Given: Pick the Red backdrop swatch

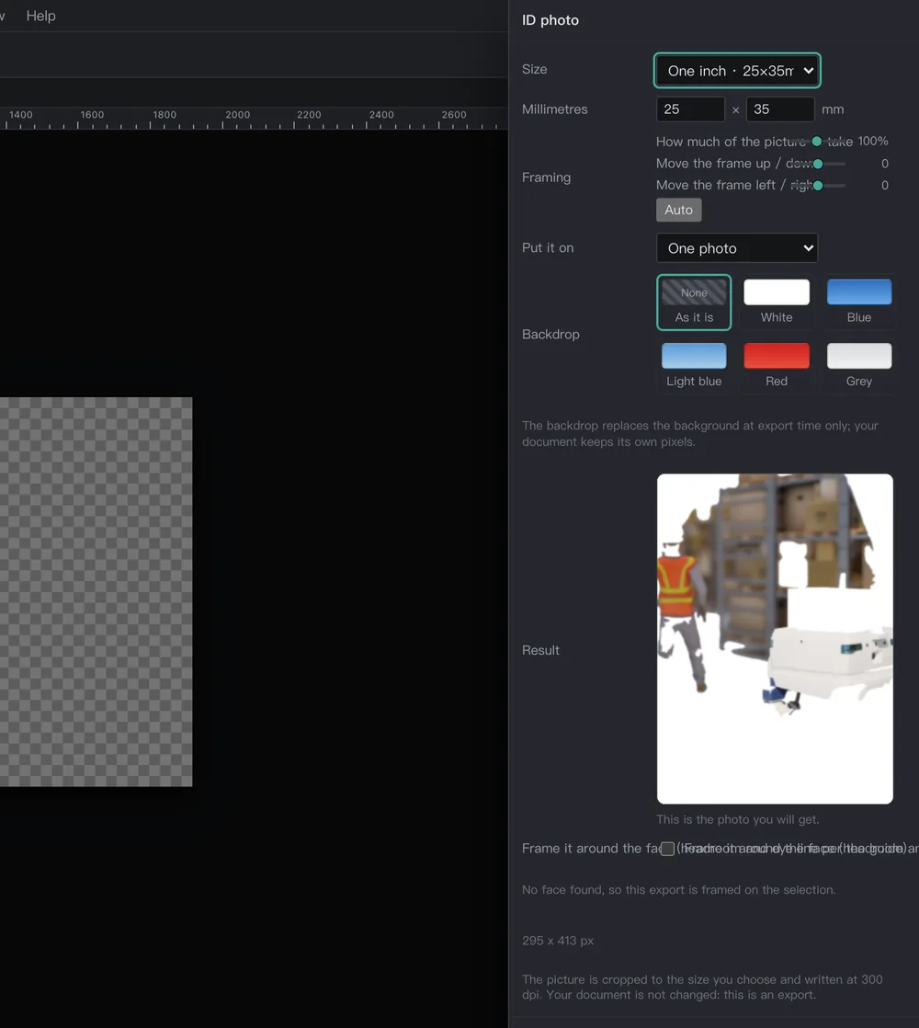Looking at the screenshot, I should tap(777, 367).
